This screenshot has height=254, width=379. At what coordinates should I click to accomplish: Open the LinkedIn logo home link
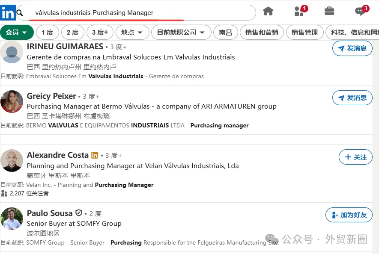click(8, 12)
